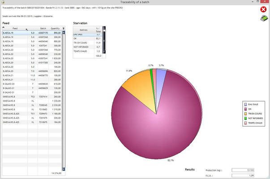Screen dimensions: 270x179
Task: Select the NOT INFORMED starvation row
Action: pyautogui.click(x=88, y=47)
